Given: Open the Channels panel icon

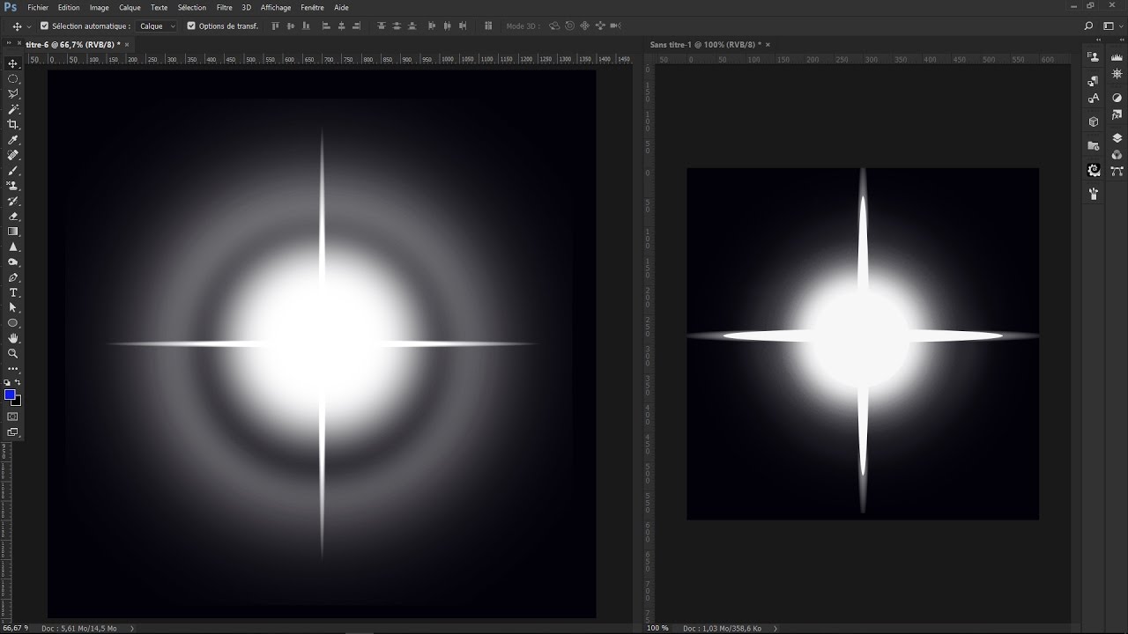Looking at the screenshot, I should point(1117,155).
